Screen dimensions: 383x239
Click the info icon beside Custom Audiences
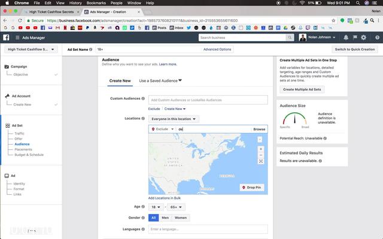(x=143, y=99)
